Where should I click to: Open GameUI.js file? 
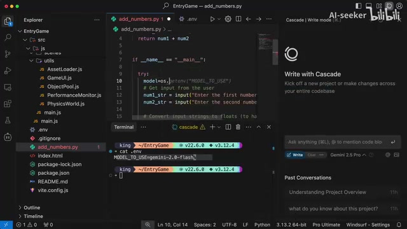(59, 78)
